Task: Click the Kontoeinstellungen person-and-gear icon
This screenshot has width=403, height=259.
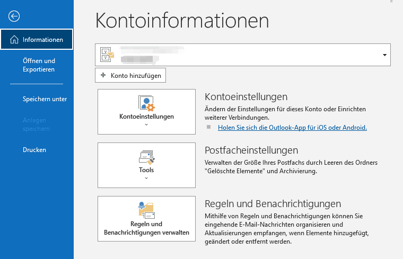Action: point(146,103)
